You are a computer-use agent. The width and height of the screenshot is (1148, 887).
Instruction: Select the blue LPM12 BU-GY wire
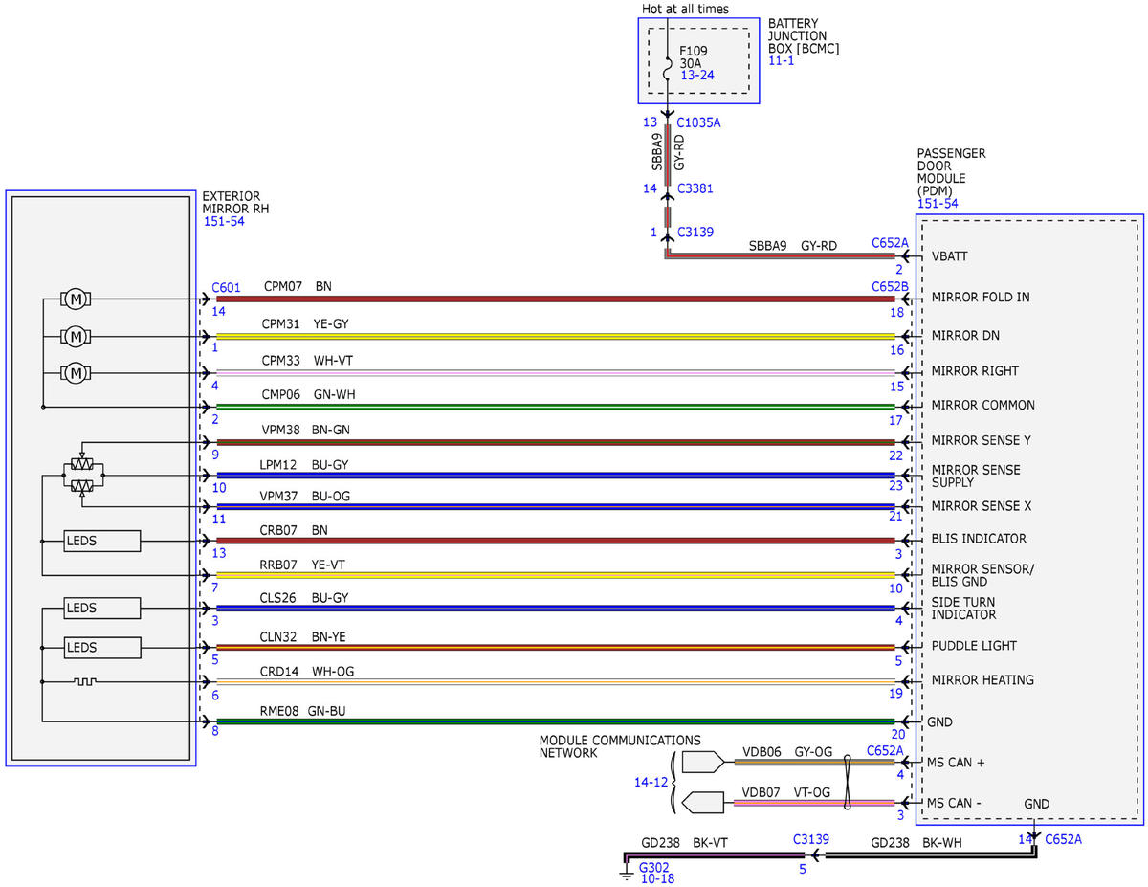(556, 475)
